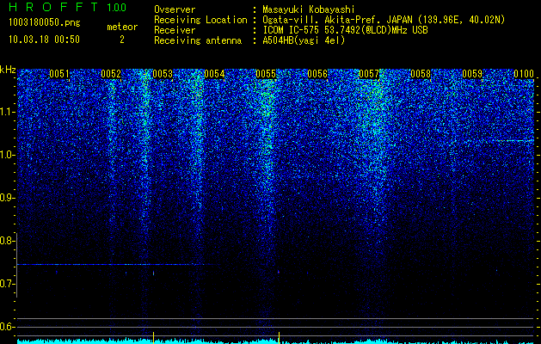Click the "Receiving antenna" label
Image resolution: width=541 pixels, height=344 pixels.
tap(198, 40)
